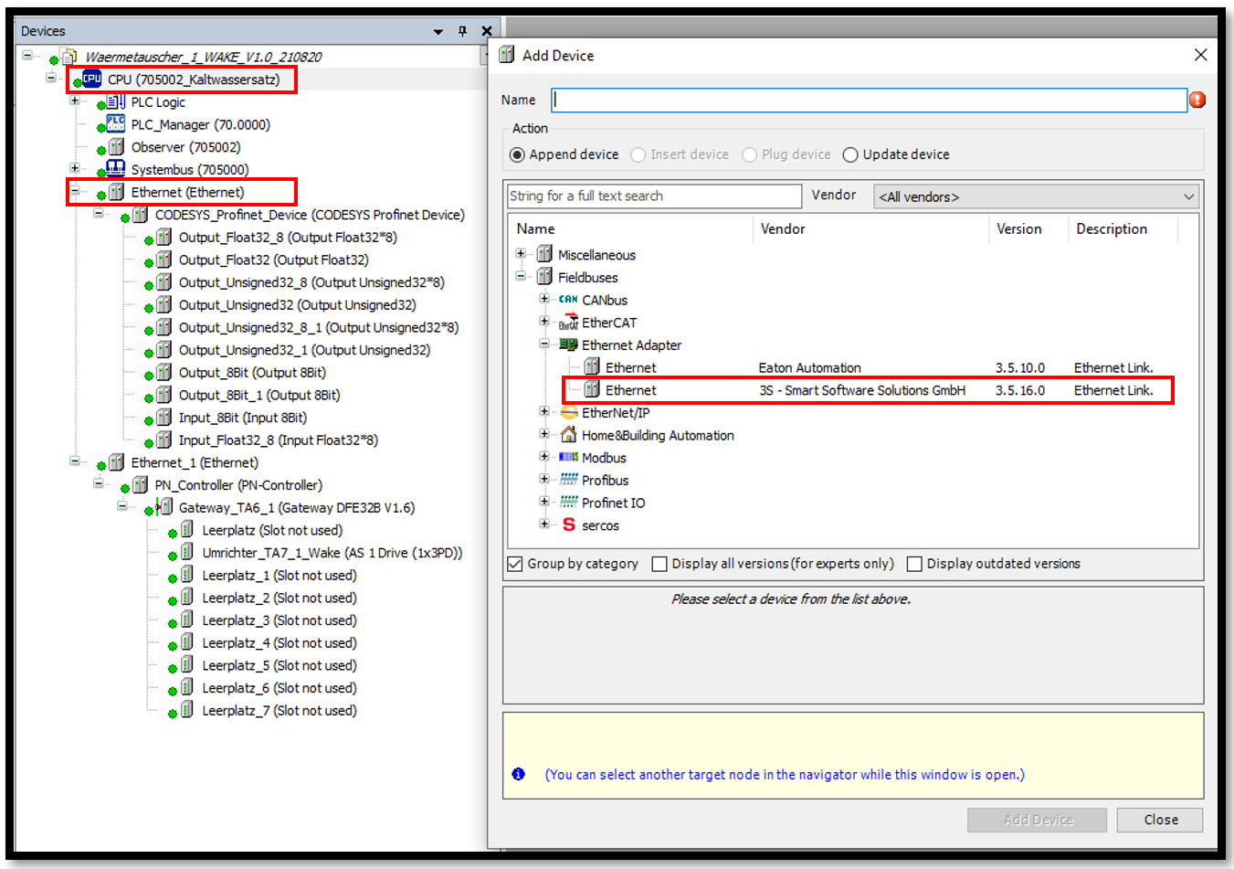Expand the Miscellaneous category
Viewport: 1234px width, 869px height.
pos(521,254)
